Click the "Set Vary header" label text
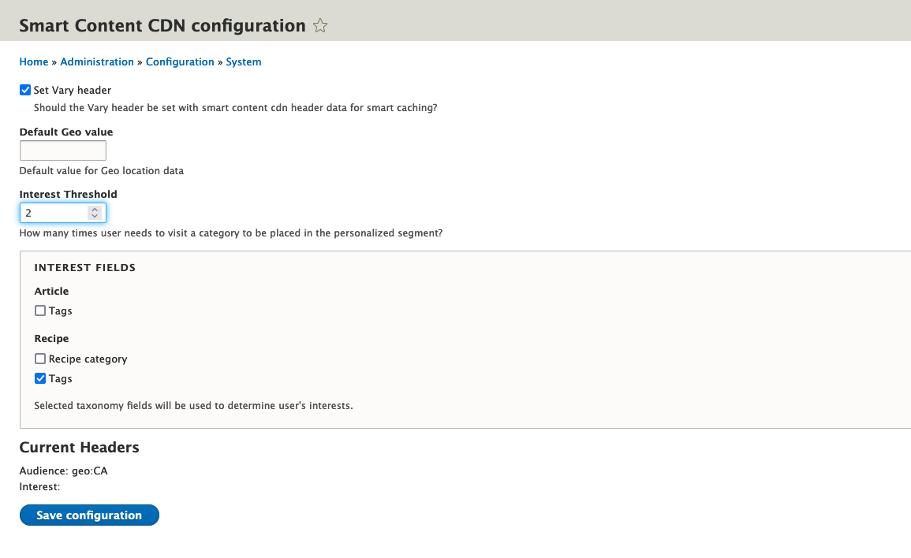Viewport: 911px width, 558px height. [x=73, y=90]
